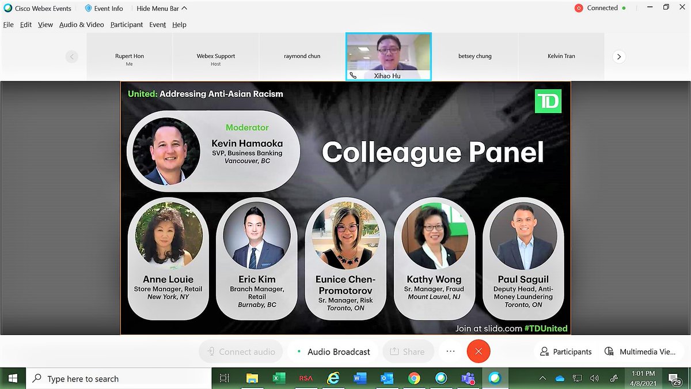Open the Audio & Video menu
Screen dimensions: 691x389
coord(81,25)
